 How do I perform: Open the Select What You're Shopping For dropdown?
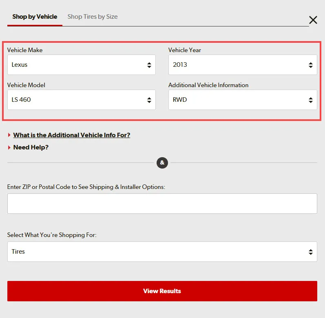[162, 252]
